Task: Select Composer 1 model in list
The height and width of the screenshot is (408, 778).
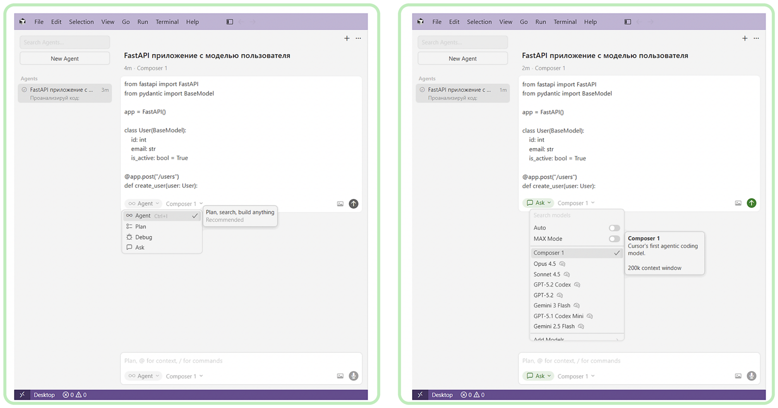Action: point(577,253)
